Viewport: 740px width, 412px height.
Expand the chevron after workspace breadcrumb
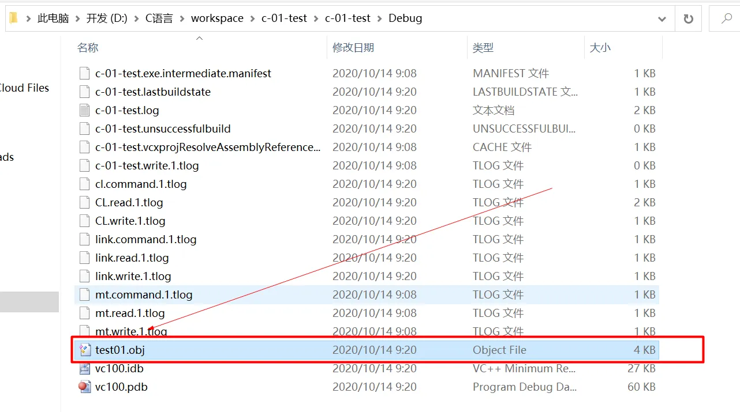[x=253, y=18]
